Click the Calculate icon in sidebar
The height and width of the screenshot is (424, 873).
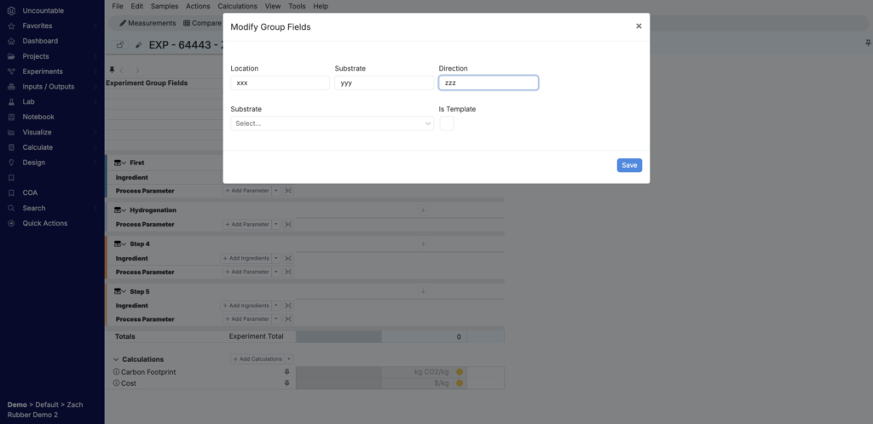click(x=11, y=147)
